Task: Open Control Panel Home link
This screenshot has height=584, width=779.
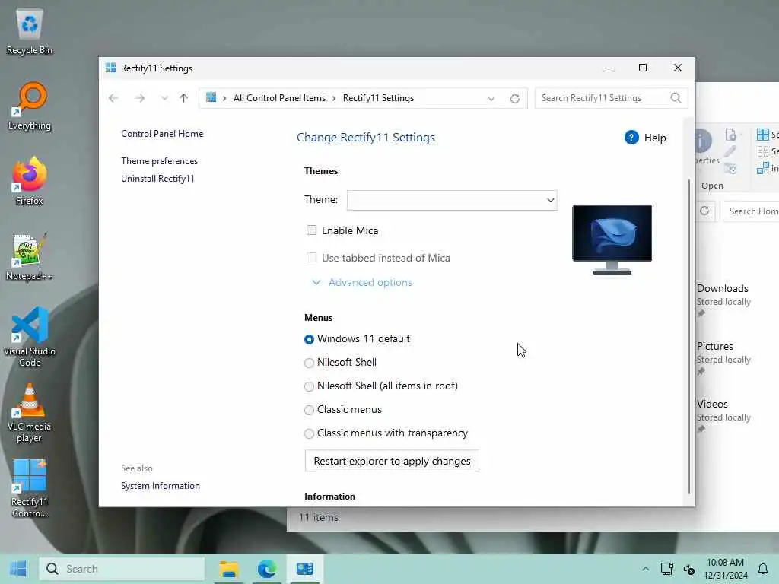Action: pyautogui.click(x=162, y=134)
